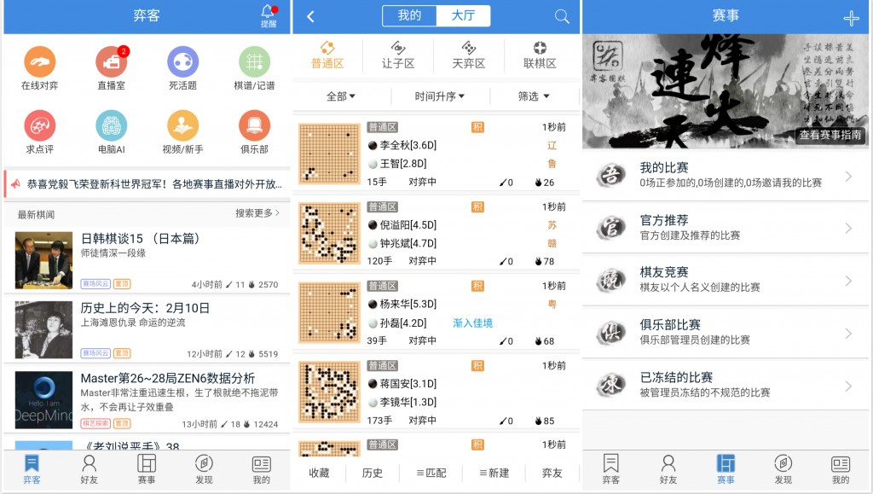The height and width of the screenshot is (494, 873).
Task: Switch to the 我的 segment toggle
Action: pyautogui.click(x=409, y=15)
